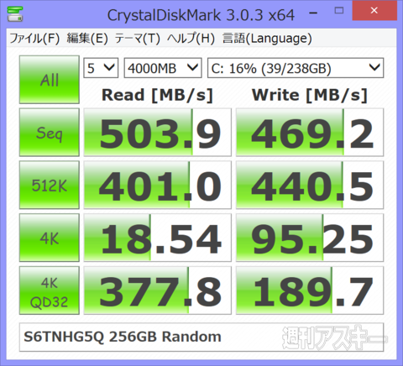
Task: Click the Seq write result 469.2
Action: tap(310, 132)
